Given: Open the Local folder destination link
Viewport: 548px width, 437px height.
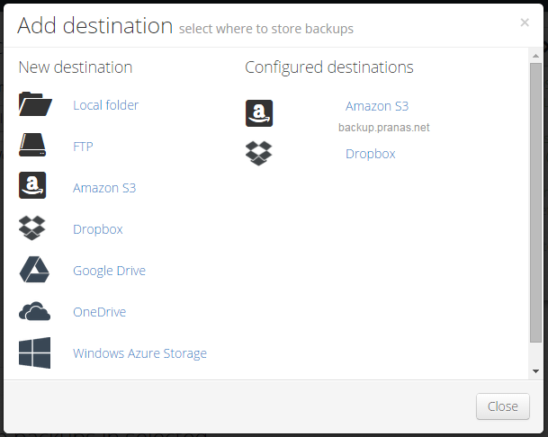Looking at the screenshot, I should click(106, 105).
